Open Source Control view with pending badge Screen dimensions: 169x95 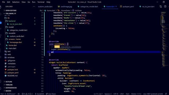tap(1, 23)
